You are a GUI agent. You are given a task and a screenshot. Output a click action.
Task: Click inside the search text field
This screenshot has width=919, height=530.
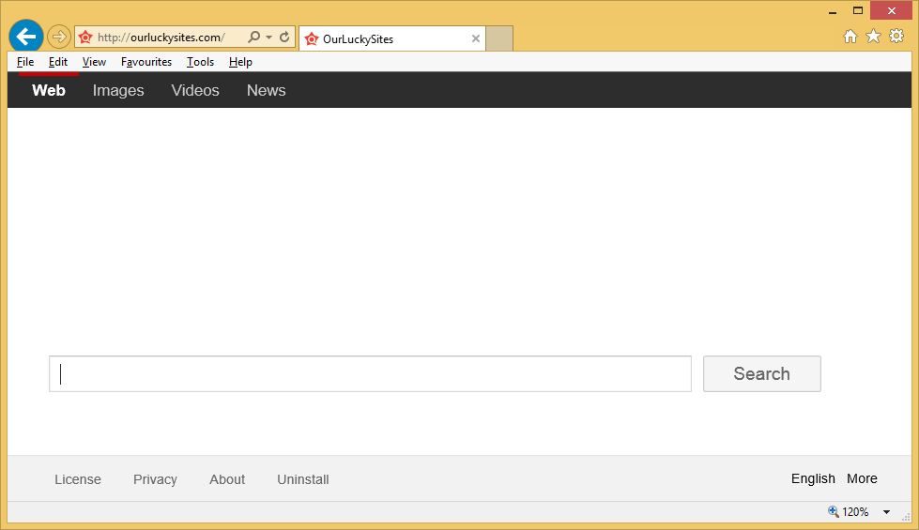pos(370,373)
